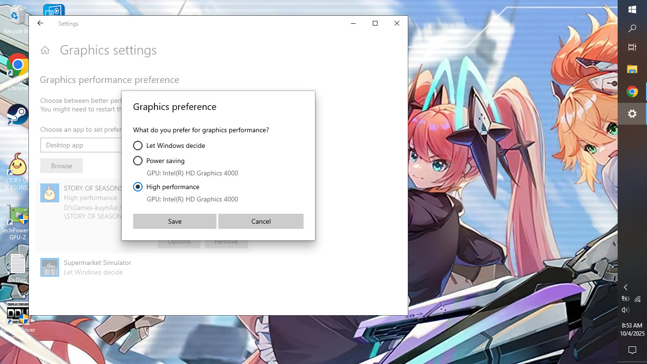Open the Desktop app dropdown
647x364 pixels.
pos(81,145)
